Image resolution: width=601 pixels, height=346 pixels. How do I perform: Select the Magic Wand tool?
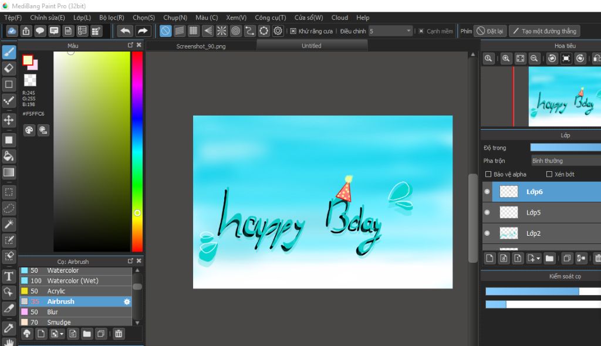point(9,224)
